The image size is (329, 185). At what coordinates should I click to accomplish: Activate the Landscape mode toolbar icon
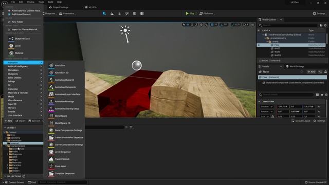pos(112,13)
